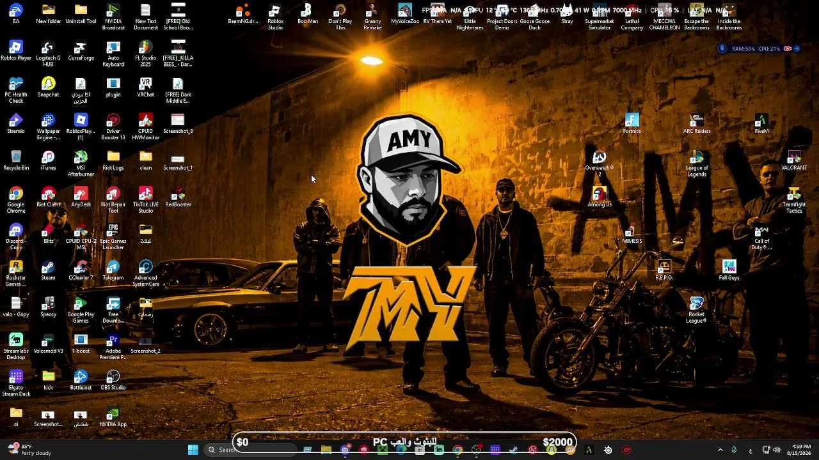This screenshot has width=819, height=460.
Task: Open the Windows Start menu
Action: point(193,450)
